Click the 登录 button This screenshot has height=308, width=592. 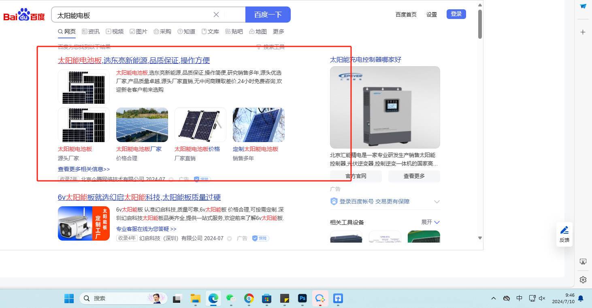pos(456,14)
